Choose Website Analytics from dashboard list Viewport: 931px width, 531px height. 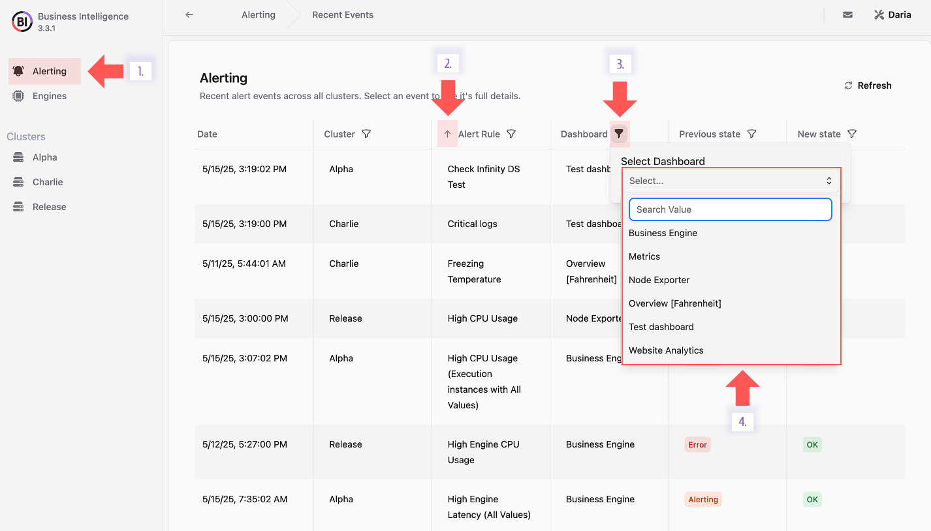click(731, 350)
